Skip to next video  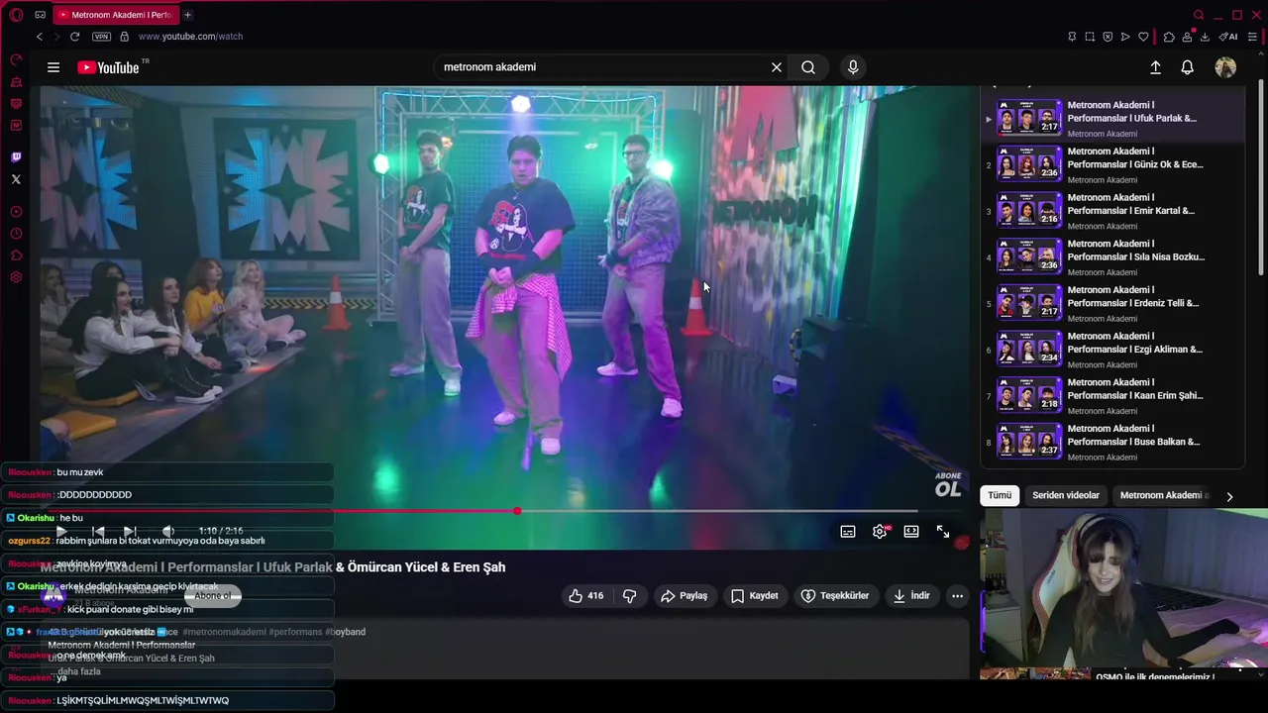tap(130, 532)
